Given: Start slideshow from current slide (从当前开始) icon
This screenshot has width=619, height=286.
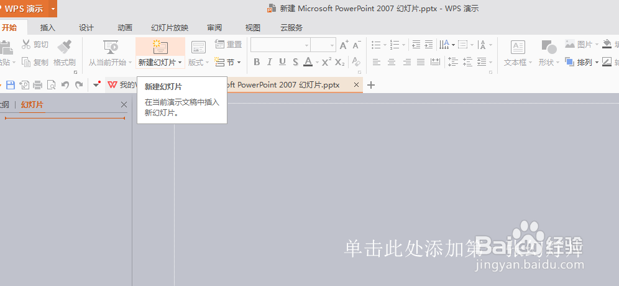Looking at the screenshot, I should point(111,47).
